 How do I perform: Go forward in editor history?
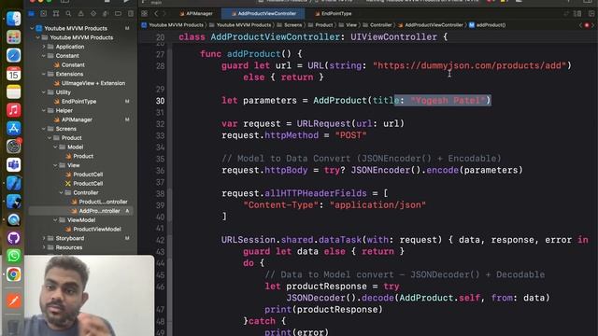tap(164, 14)
